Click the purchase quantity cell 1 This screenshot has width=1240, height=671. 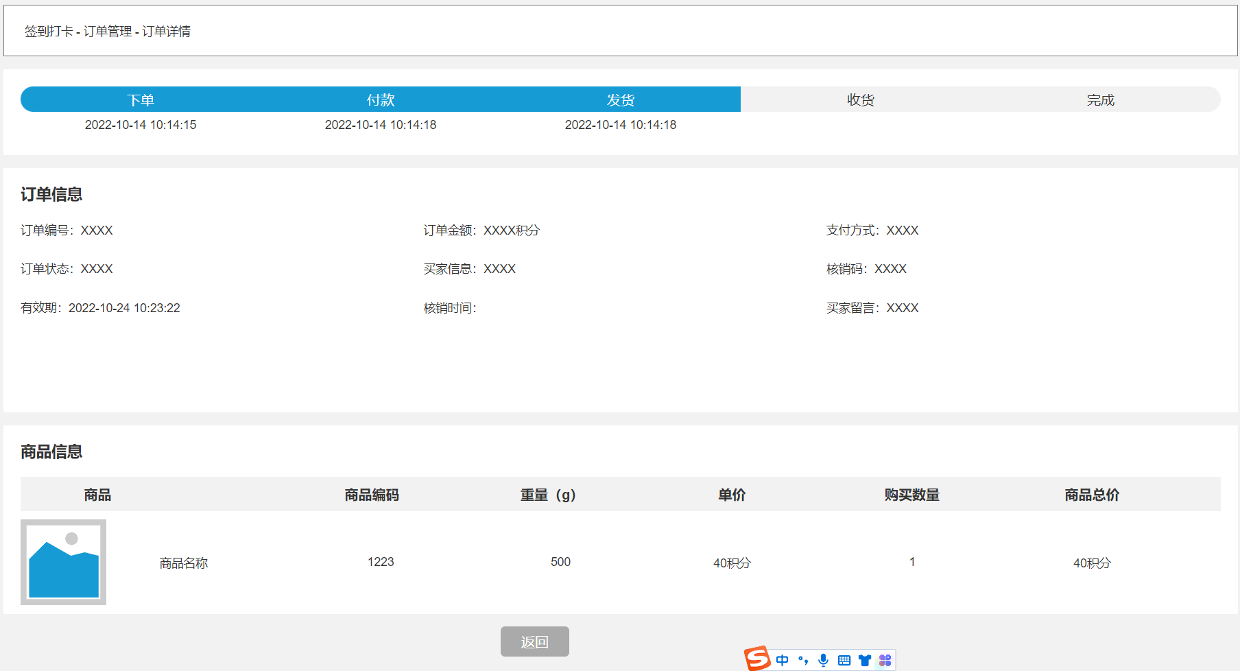(x=912, y=562)
